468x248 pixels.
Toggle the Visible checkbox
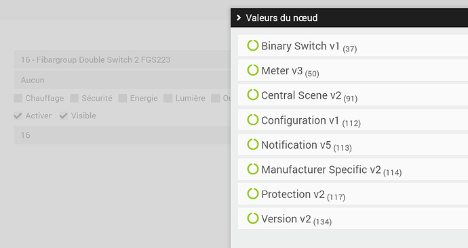click(63, 116)
